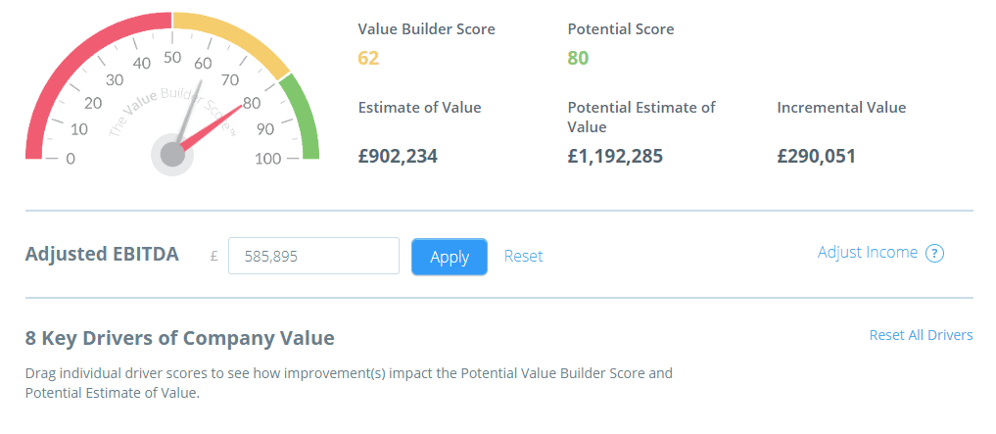Click the 100 mark on the gauge
This screenshot has width=996, height=434.
(268, 159)
